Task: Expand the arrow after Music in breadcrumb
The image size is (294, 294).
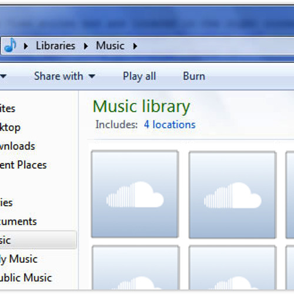Action: coord(135,46)
